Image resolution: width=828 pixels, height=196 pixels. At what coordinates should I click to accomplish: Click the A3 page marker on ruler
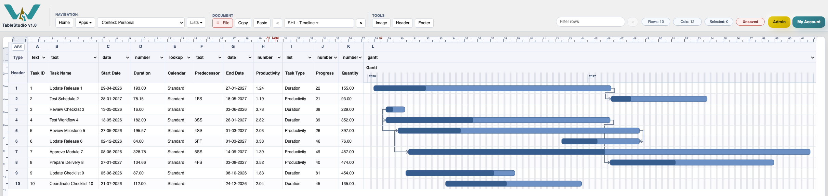tap(381, 38)
